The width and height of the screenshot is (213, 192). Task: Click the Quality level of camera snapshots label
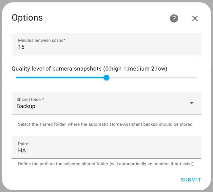tap(89, 69)
